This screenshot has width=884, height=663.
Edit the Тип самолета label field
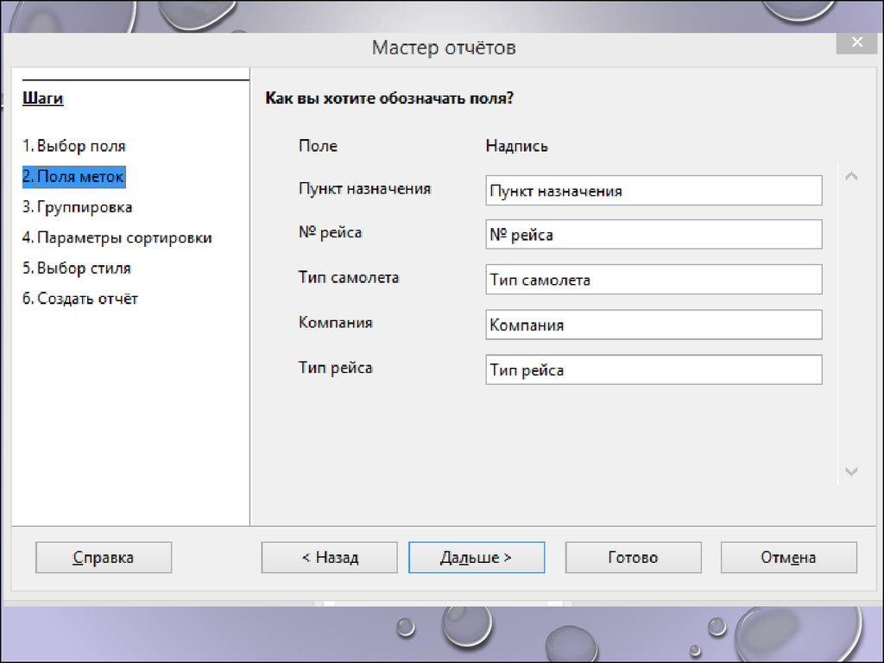pyautogui.click(x=654, y=280)
